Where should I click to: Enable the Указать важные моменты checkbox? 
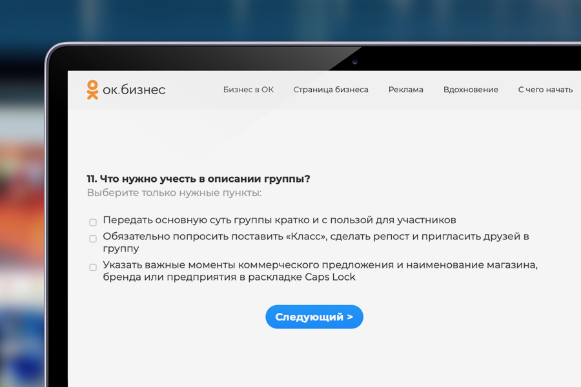[93, 267]
